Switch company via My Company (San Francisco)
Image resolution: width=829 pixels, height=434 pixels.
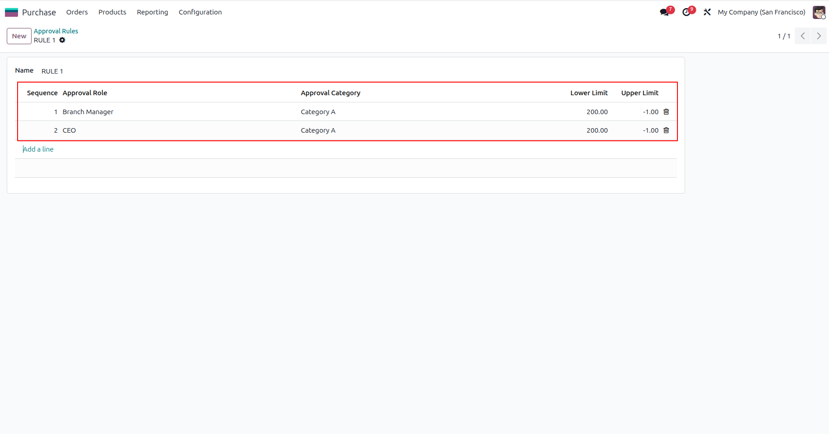(761, 12)
